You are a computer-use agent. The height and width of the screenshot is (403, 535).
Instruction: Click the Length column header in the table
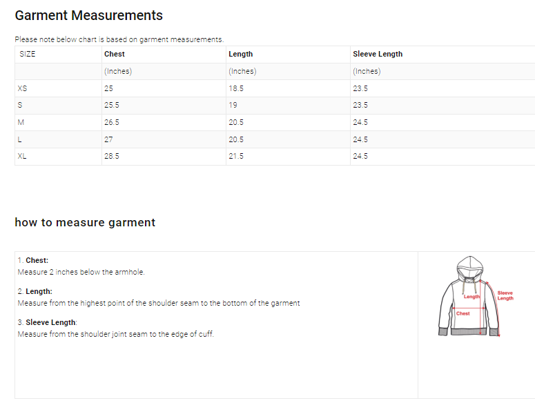(240, 54)
